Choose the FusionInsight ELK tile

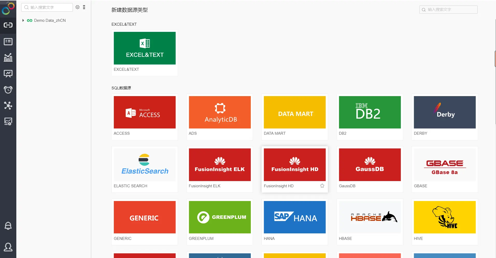220,169
